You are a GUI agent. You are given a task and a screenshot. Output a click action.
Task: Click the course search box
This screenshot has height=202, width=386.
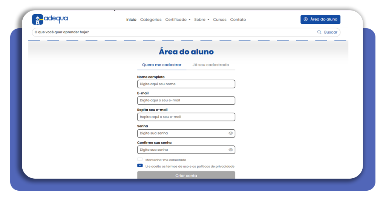(170, 32)
